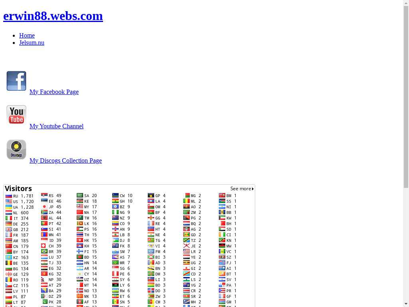Viewport: 409px width, 307px height.
Task: Visit the My Youtube Channel link
Action: 57,126
